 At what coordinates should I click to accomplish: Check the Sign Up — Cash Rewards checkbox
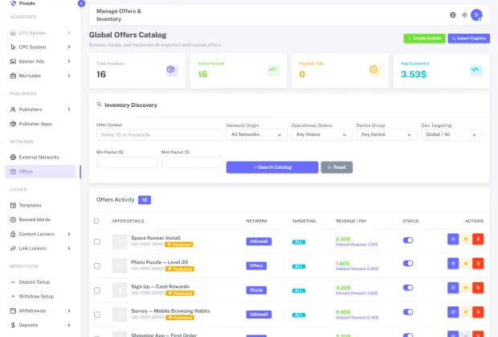point(97,290)
